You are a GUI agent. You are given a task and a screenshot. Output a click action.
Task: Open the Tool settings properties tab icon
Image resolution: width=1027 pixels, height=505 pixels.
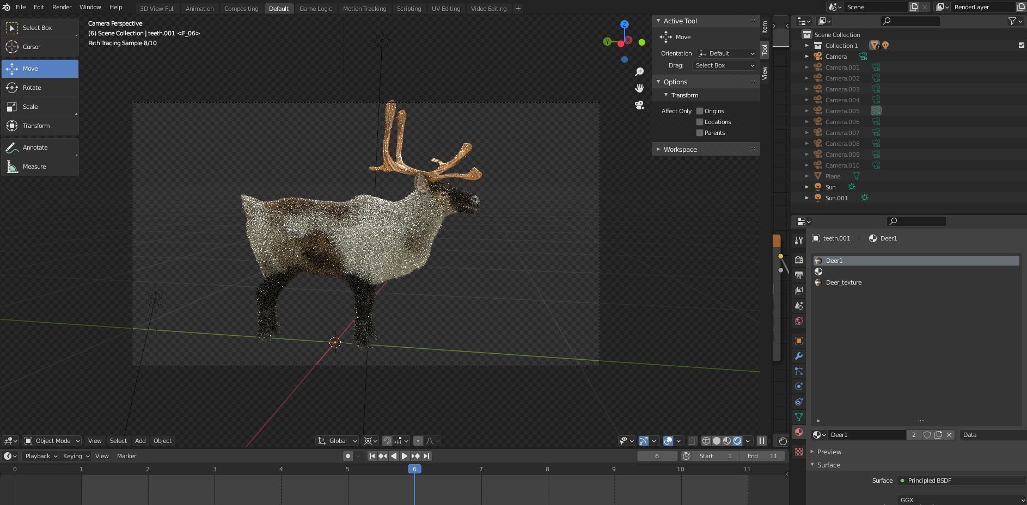pyautogui.click(x=799, y=241)
